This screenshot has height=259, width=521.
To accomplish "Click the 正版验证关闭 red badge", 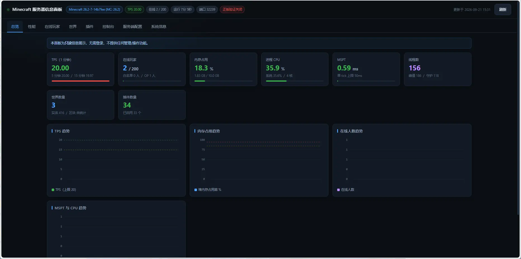I will click(232, 9).
